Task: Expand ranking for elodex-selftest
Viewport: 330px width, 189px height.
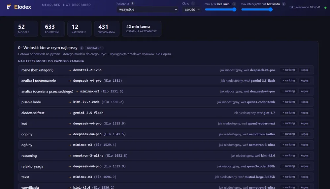Action: (x=288, y=113)
